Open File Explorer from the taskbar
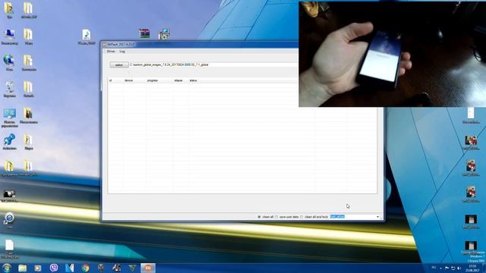This screenshot has width=486, height=273. click(22, 268)
